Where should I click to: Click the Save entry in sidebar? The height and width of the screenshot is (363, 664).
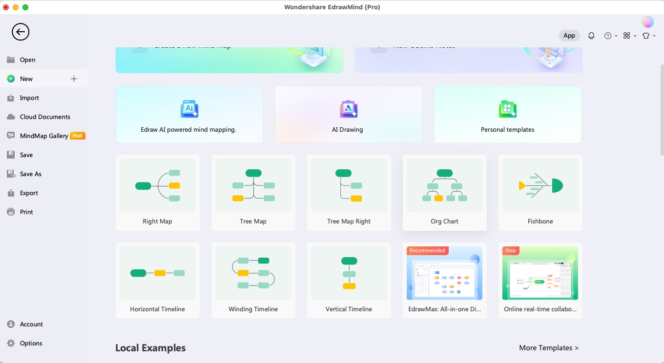click(x=44, y=155)
